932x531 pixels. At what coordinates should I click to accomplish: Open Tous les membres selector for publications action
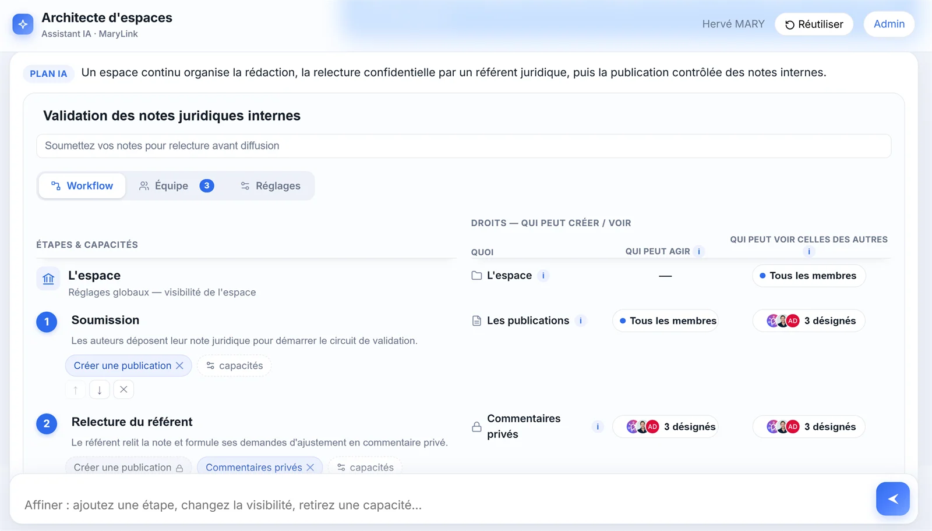click(x=665, y=321)
